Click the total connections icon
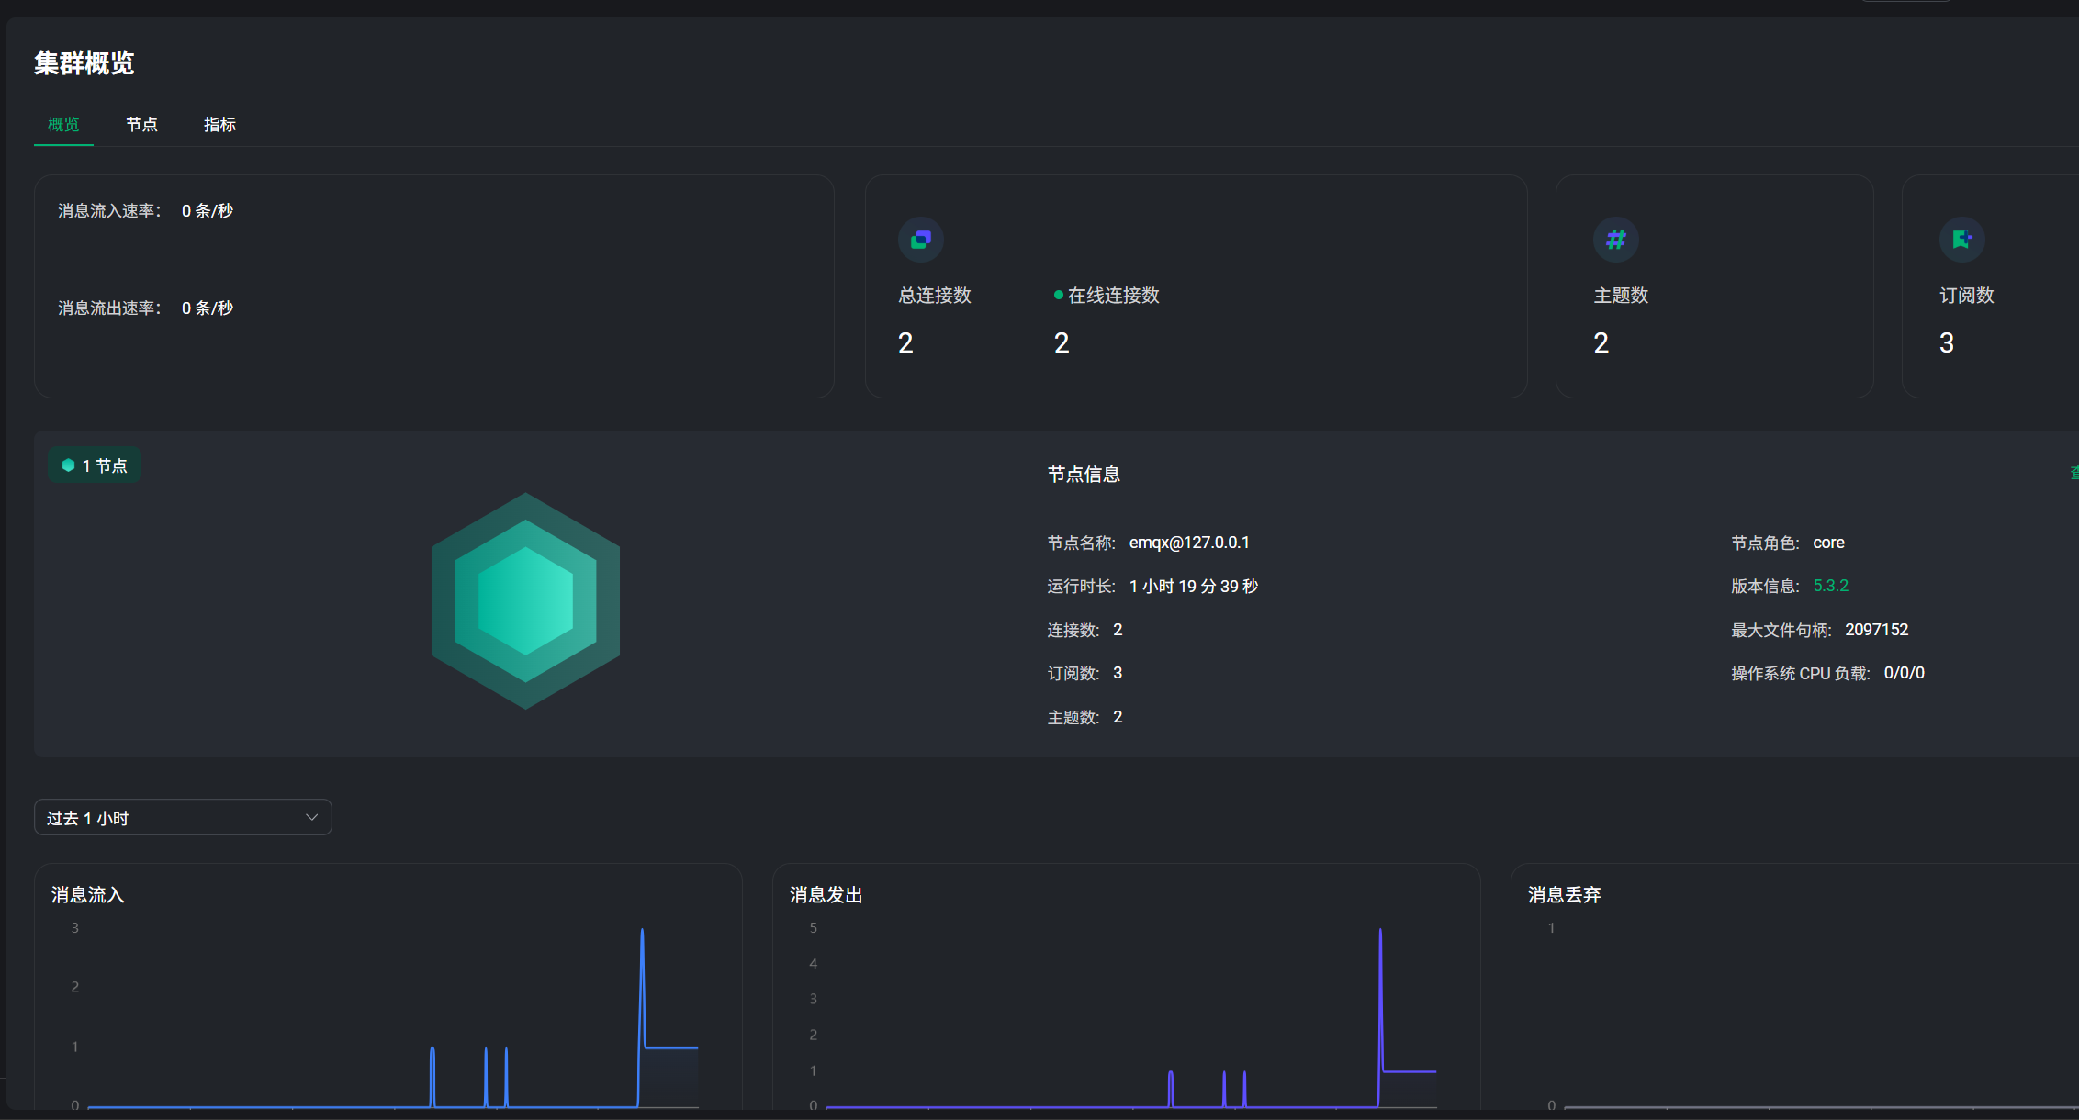Image resolution: width=2079 pixels, height=1120 pixels. tap(920, 240)
